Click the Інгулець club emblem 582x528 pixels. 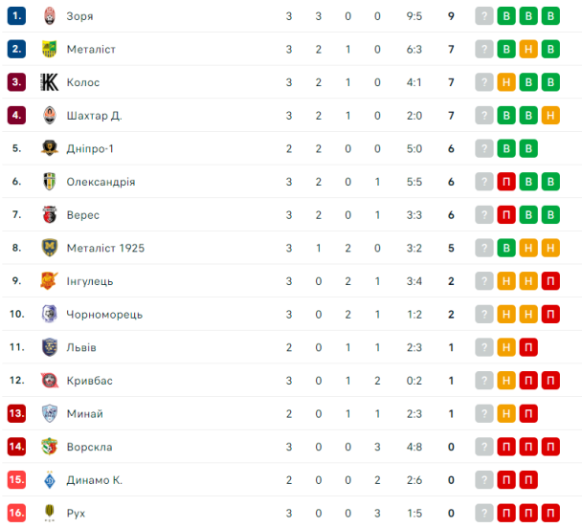coord(50,281)
